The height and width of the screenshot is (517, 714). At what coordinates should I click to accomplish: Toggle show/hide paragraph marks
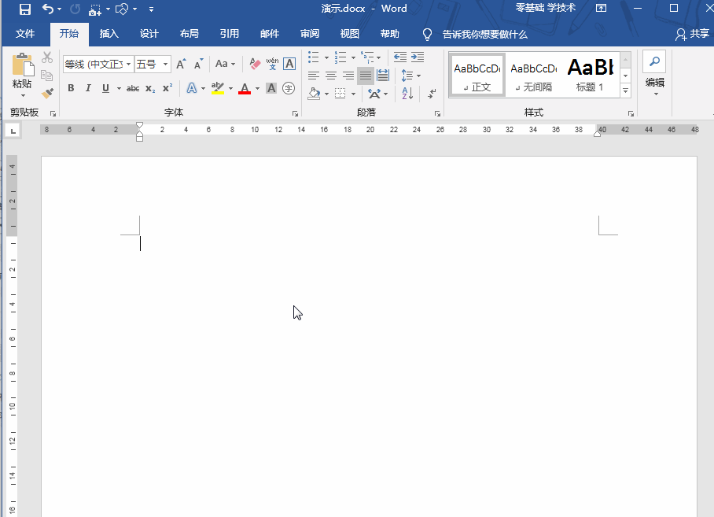[x=430, y=94]
